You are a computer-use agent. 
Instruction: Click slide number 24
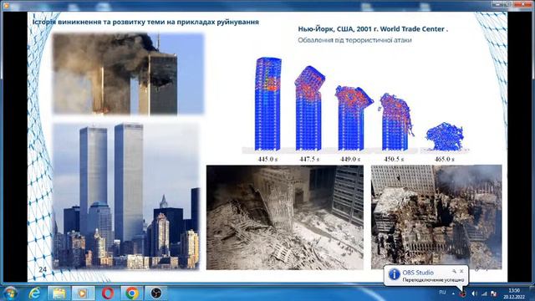point(43,269)
